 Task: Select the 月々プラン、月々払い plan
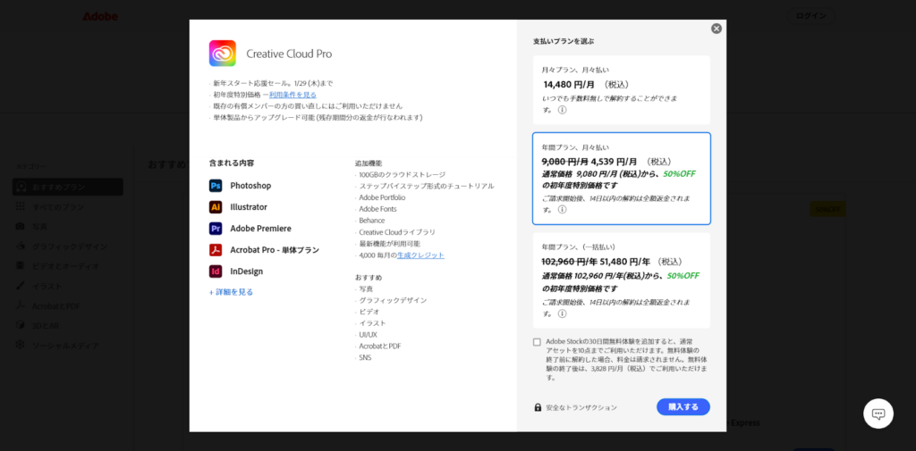click(622, 90)
